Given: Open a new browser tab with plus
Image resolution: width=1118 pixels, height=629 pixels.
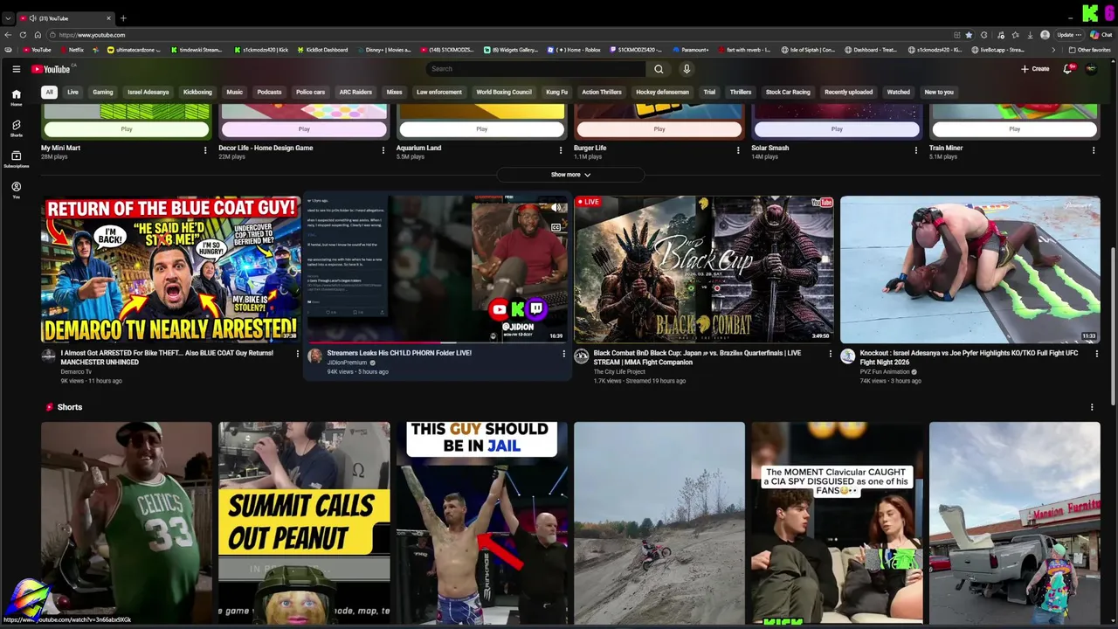Looking at the screenshot, I should coord(123,18).
